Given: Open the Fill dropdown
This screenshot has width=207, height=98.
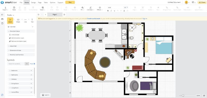Looking at the screenshot, I should (83, 9).
